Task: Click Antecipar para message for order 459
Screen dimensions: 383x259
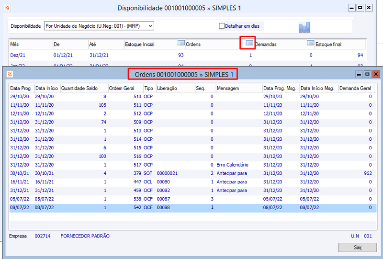Action: [232, 191]
